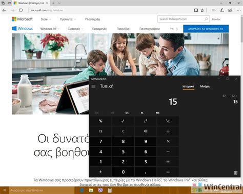Click calculator digit 0
Screen dimensions: 243x194
(123, 172)
